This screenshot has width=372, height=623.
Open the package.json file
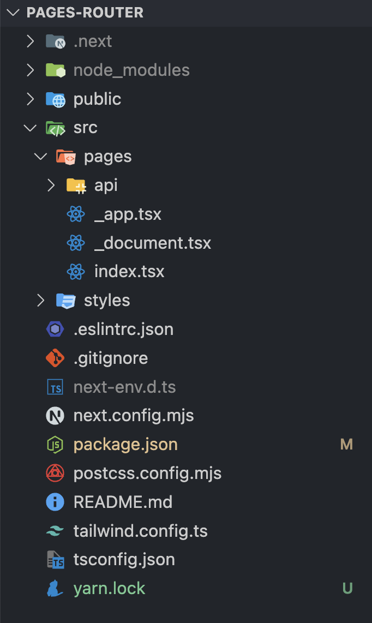click(125, 445)
